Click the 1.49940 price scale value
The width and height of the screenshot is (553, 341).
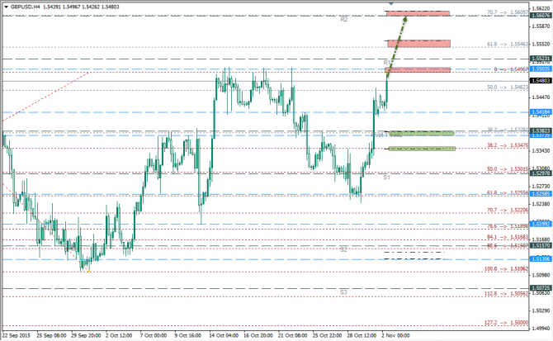tap(541, 329)
